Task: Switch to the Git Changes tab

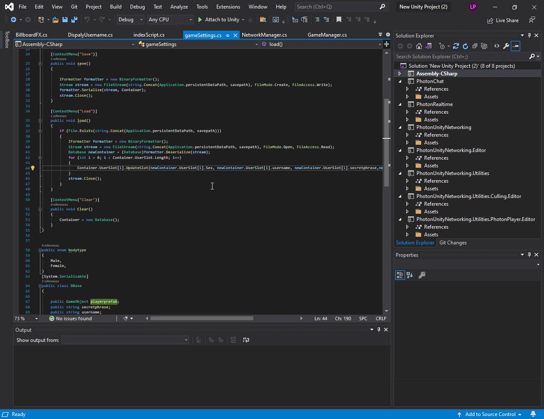Action: point(453,243)
